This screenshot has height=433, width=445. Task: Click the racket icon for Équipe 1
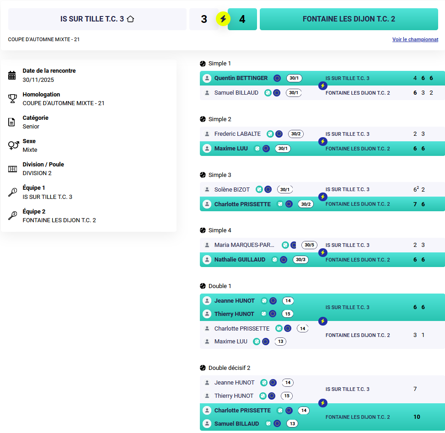(12, 192)
